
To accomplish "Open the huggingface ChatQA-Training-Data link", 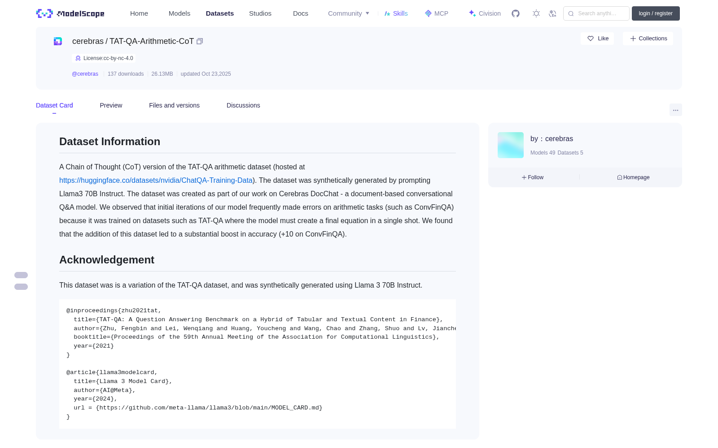I will [x=156, y=180].
